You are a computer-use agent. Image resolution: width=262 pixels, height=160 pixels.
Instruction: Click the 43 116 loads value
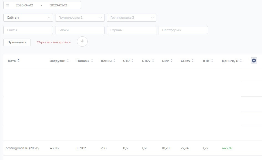[x=54, y=148]
